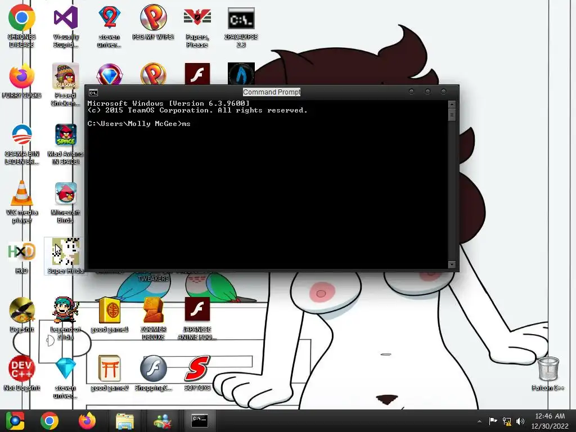Select the Dogshit desktop icon
The height and width of the screenshot is (432, 576).
22,315
